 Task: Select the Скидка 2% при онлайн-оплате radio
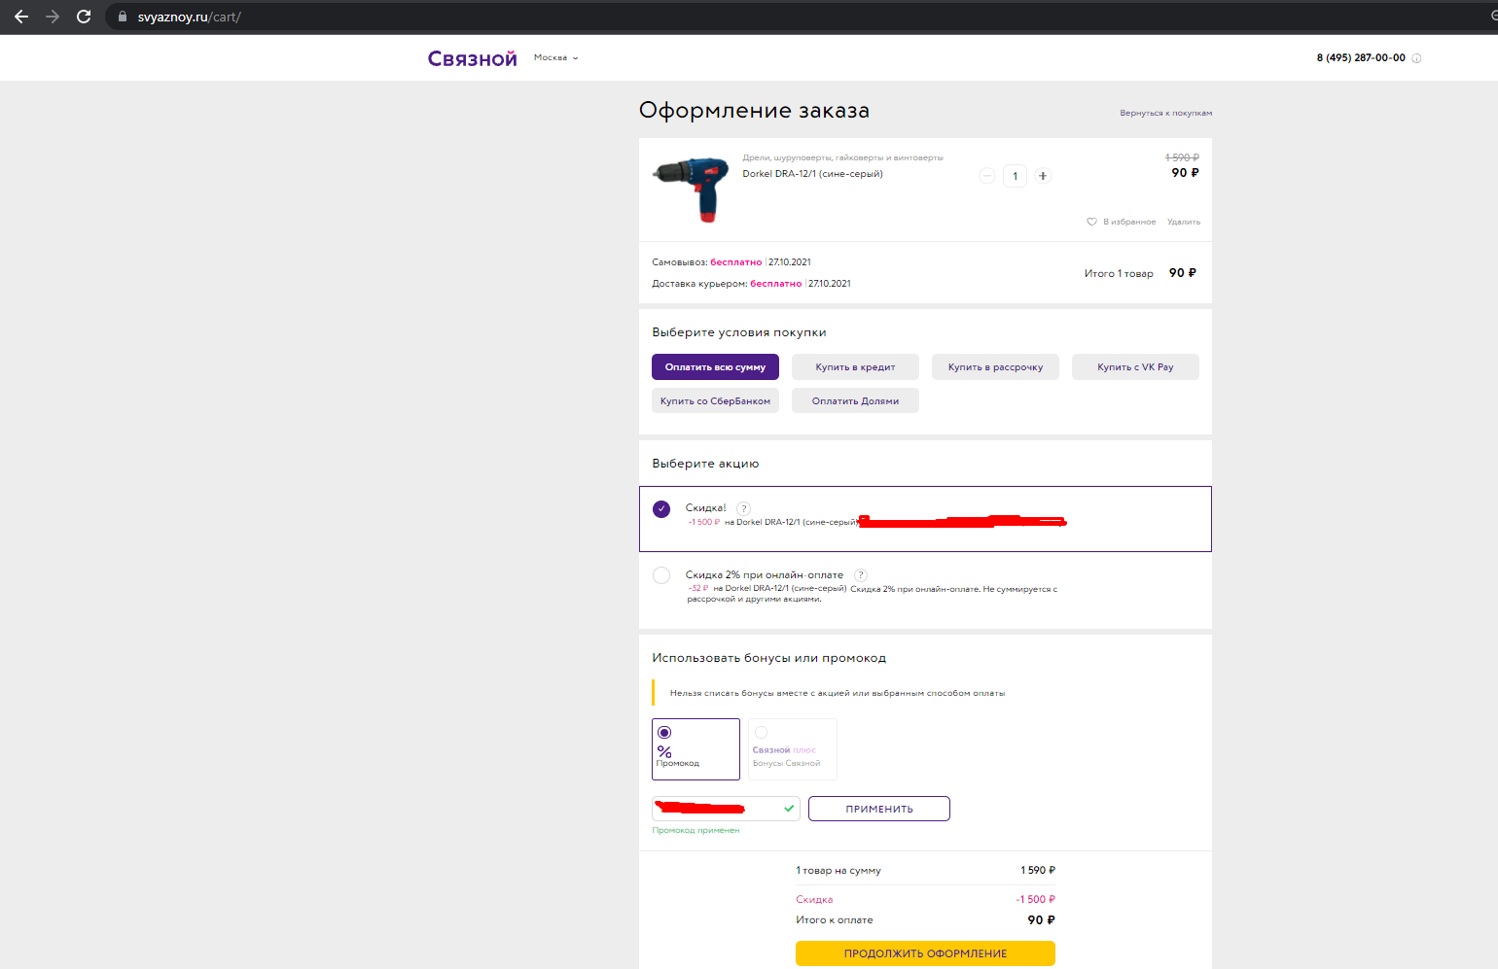point(661,575)
